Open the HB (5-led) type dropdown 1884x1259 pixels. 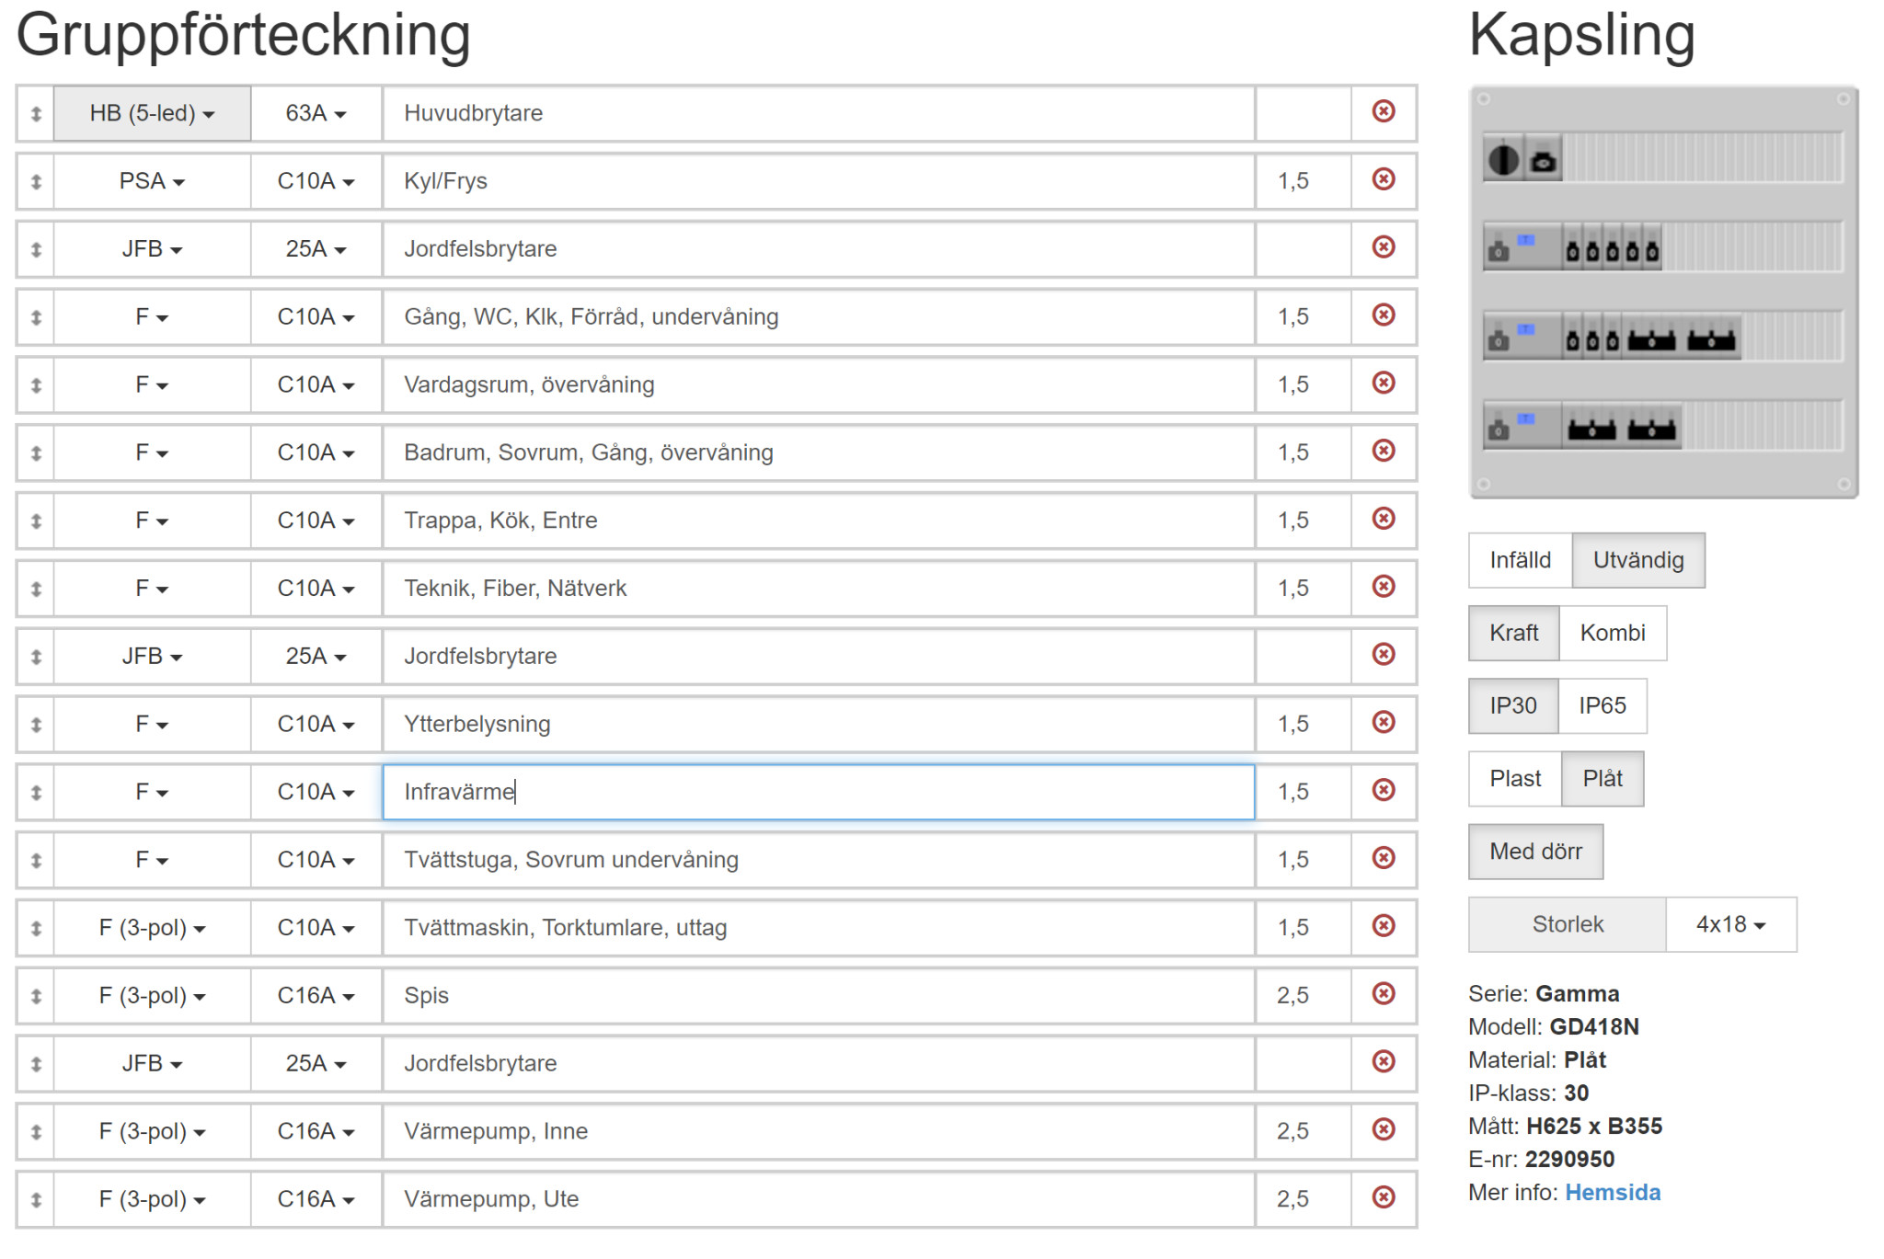pyautogui.click(x=152, y=113)
